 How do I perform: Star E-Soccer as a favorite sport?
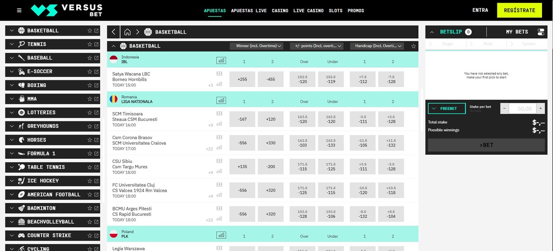[90, 72]
